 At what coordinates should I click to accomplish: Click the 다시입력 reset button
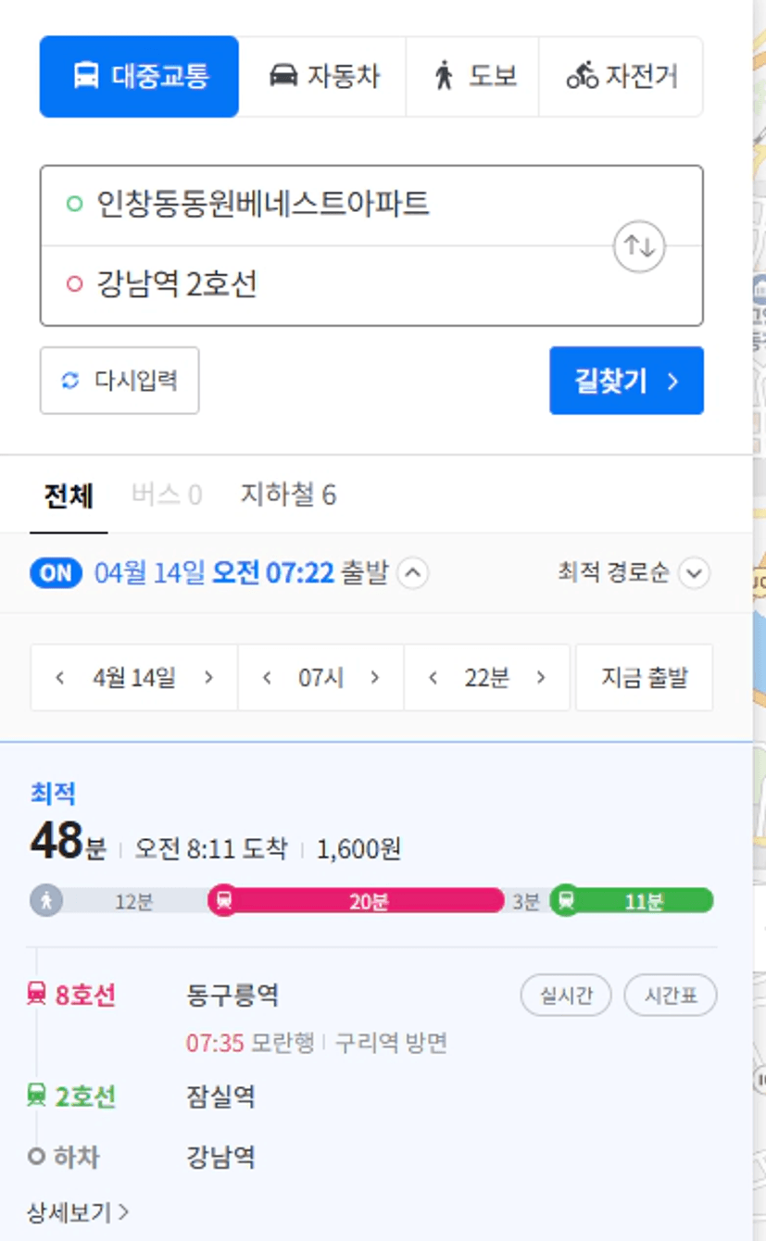coord(119,381)
